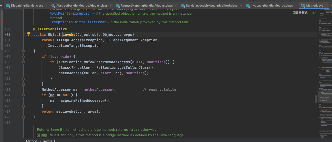Image resolution: width=332 pixels, height=142 pixels.
Task: Click the methodAccessor field reference
Action: pos(98,89)
